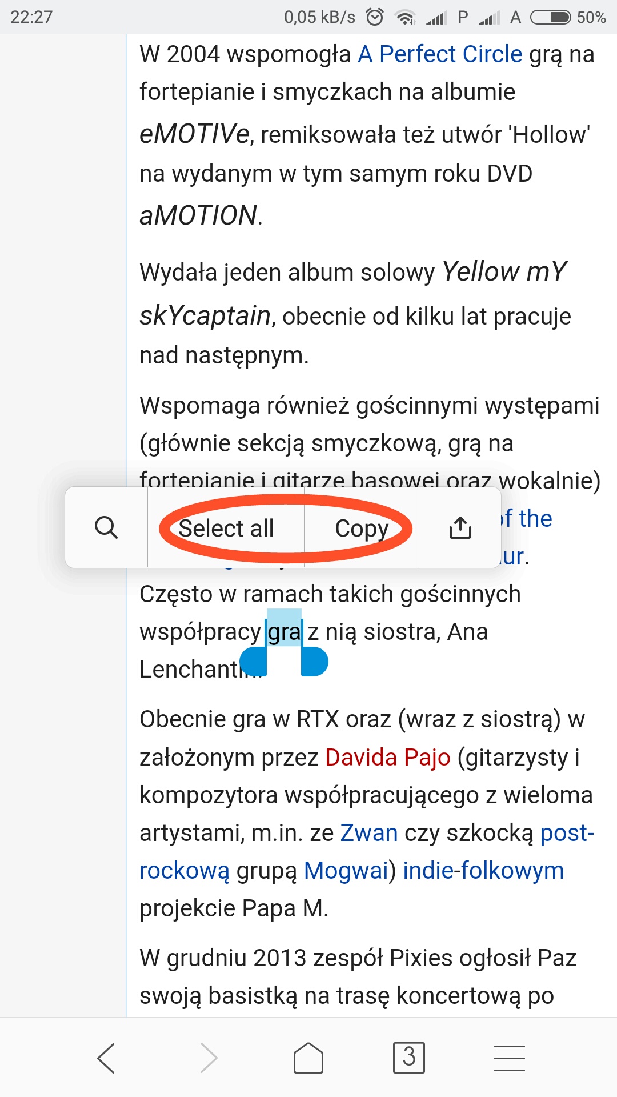Image resolution: width=617 pixels, height=1097 pixels.
Task: Tap the highlighted word gra
Action: click(284, 632)
